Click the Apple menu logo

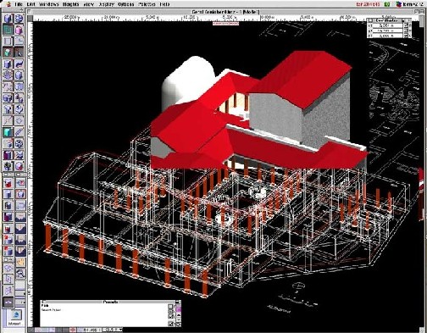point(8,4)
